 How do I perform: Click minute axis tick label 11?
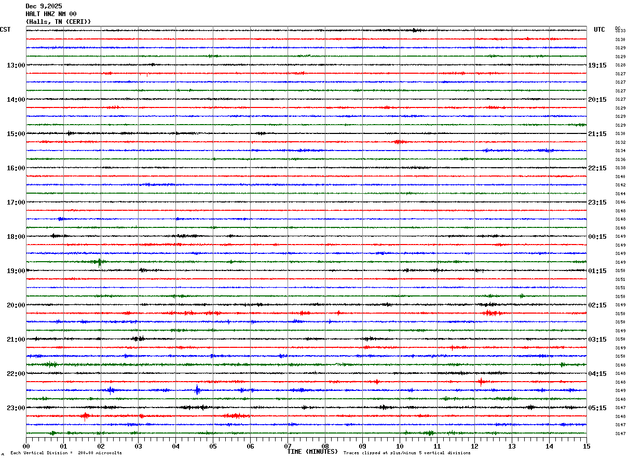click(437, 446)
